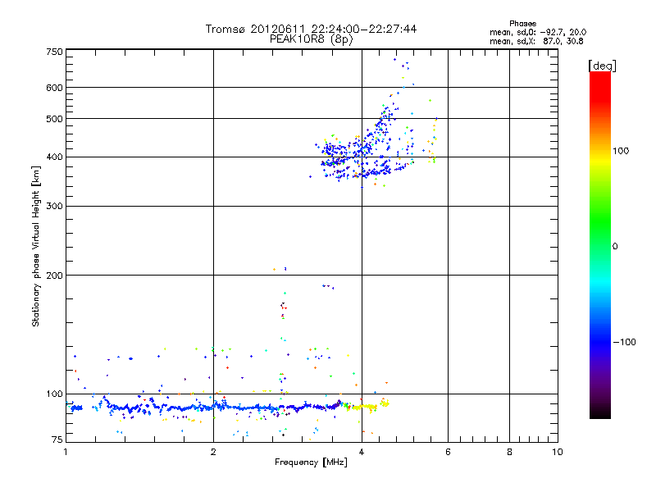The image size is (656, 492).
Task: Click the 'mean, sd,X: 87.0, 30.8' line
Action: (x=537, y=41)
